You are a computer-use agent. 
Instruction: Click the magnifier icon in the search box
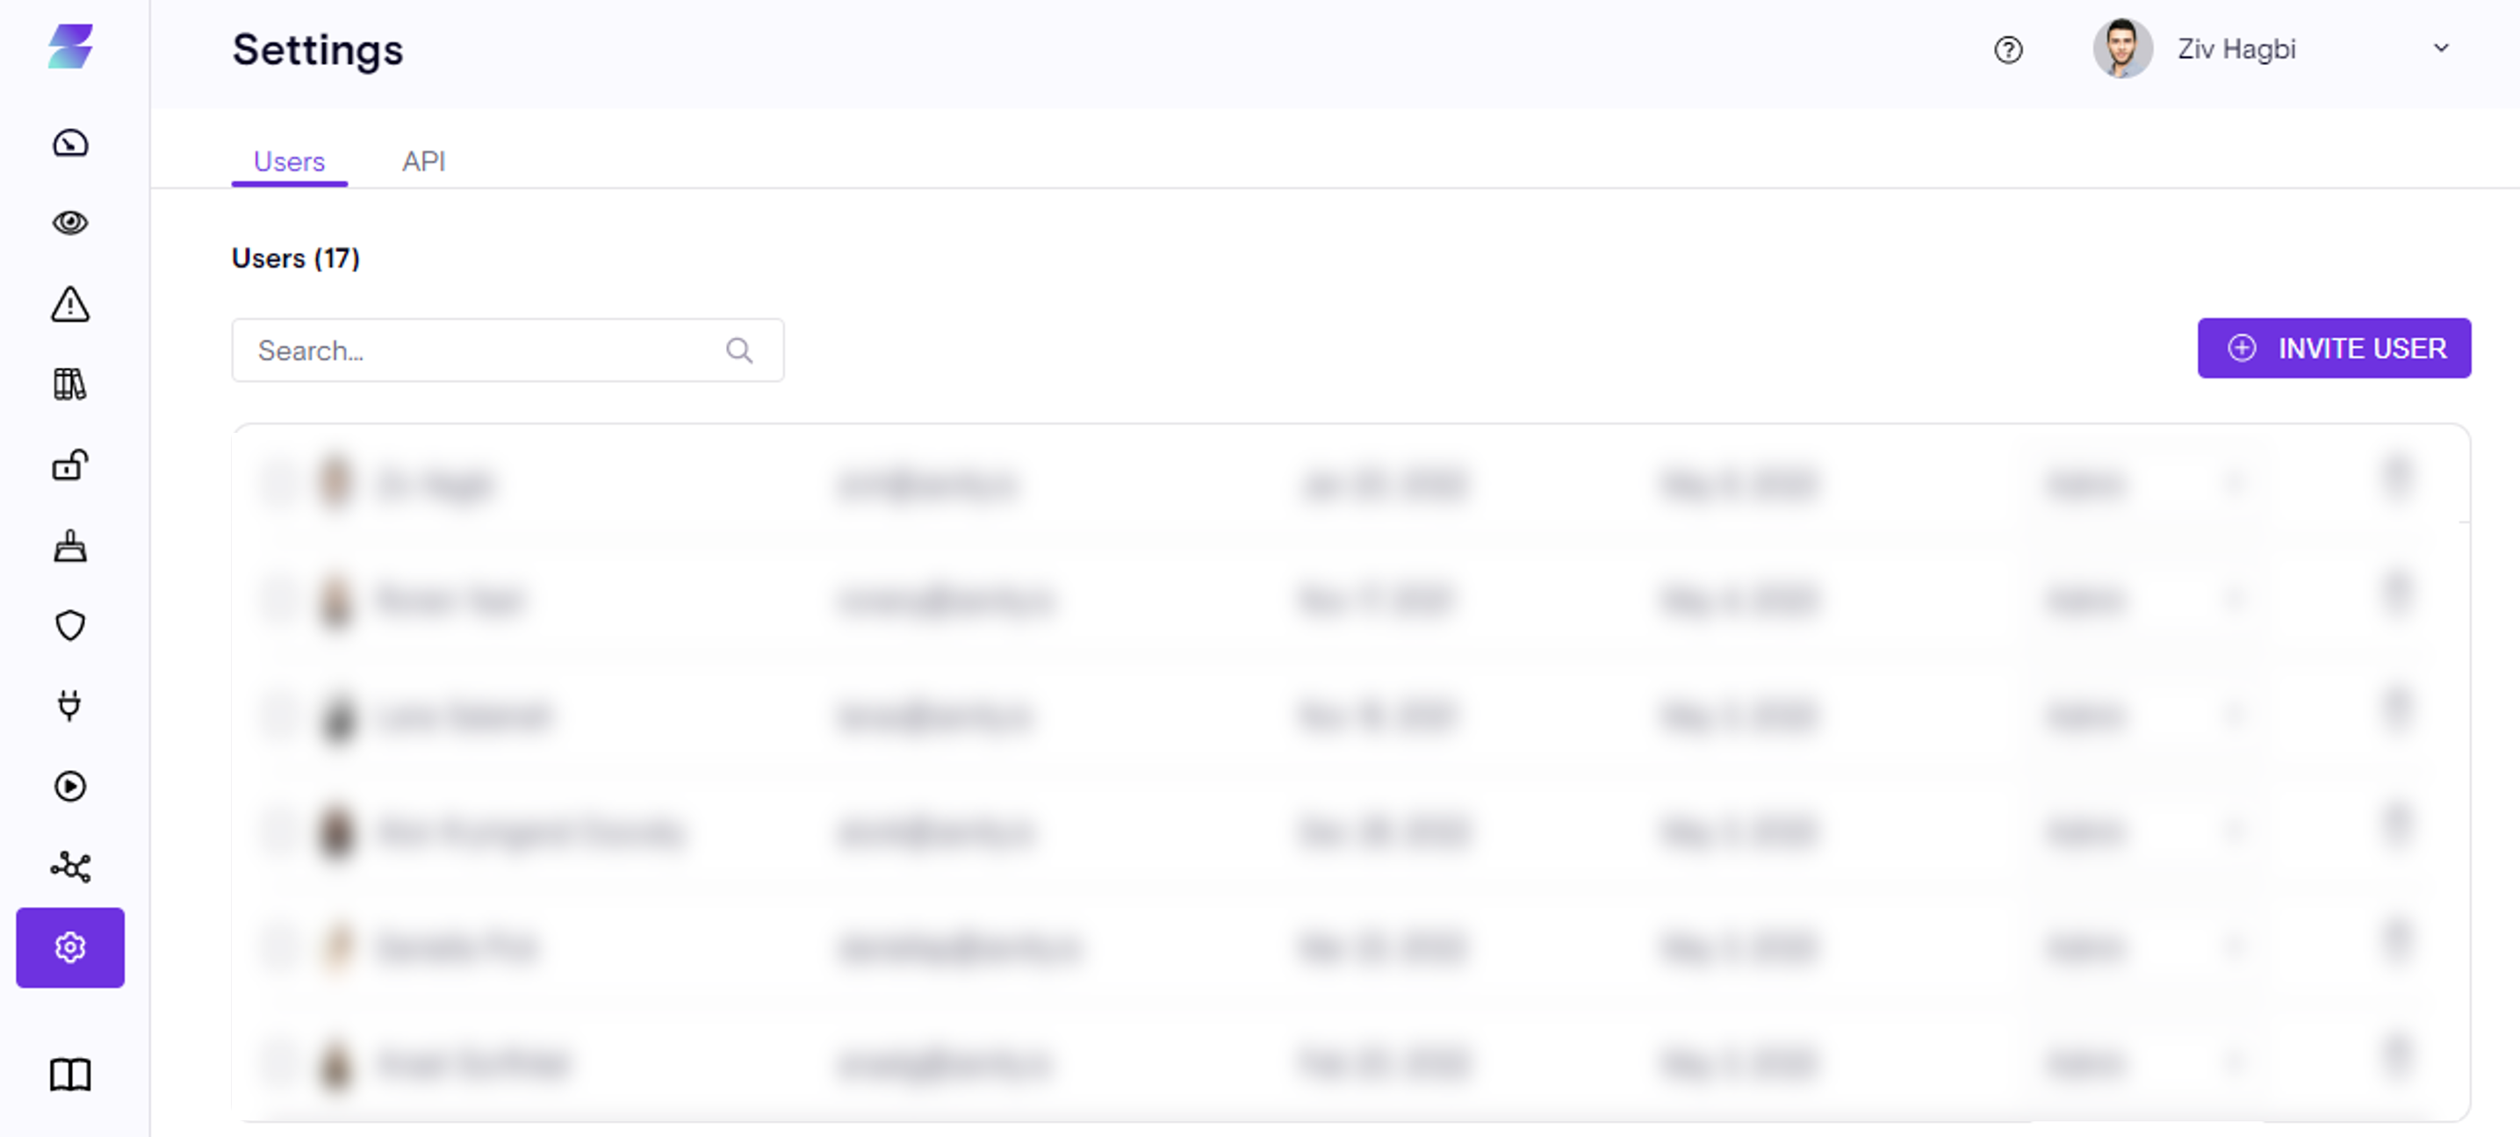click(739, 350)
